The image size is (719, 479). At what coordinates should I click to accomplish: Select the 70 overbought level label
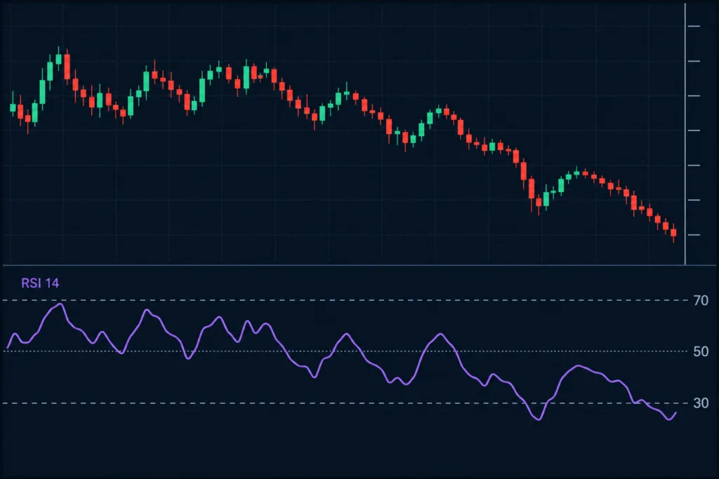pos(701,300)
